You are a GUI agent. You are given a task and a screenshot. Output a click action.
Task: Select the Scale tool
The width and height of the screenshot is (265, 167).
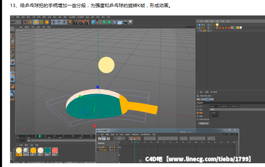tap(36, 22)
